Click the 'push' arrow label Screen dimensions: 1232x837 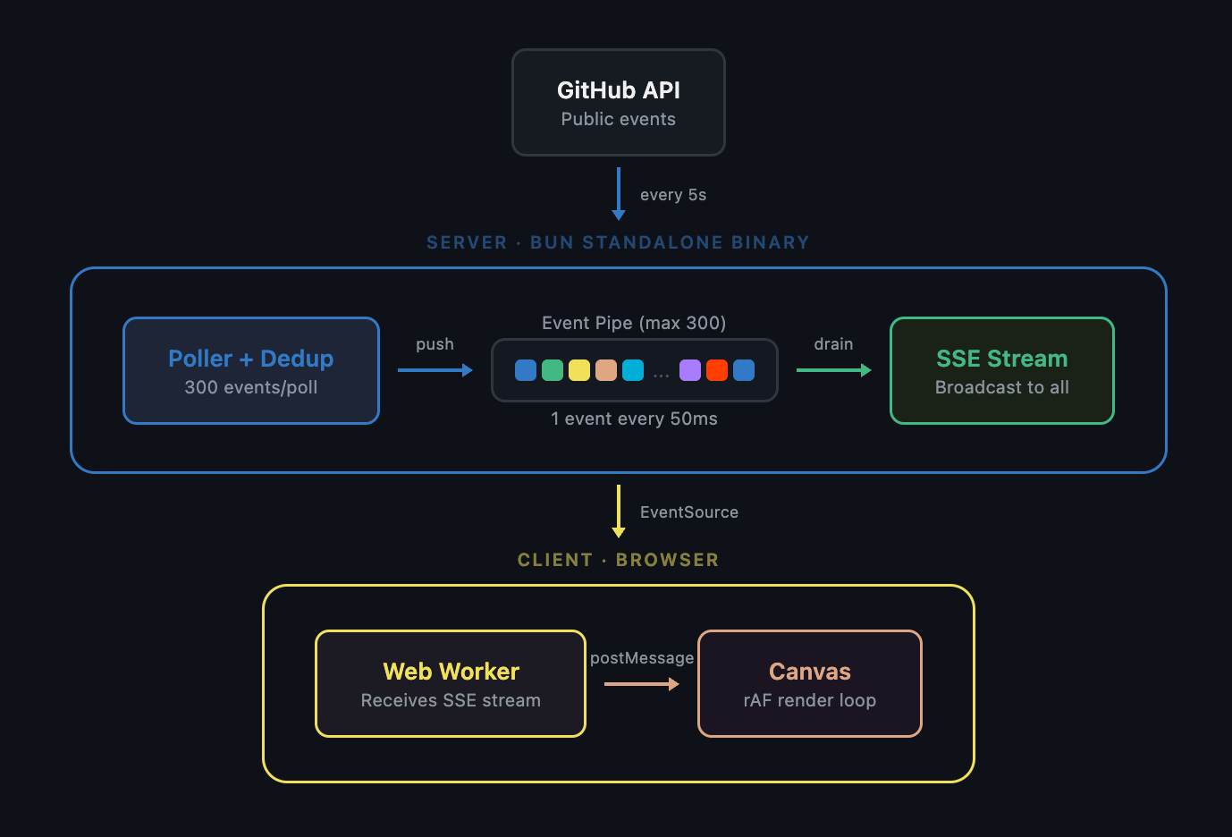point(435,344)
